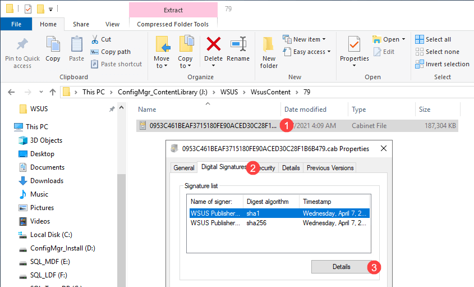Click the red Delete icon
Viewport: 474px width, 287px height.
(213, 44)
